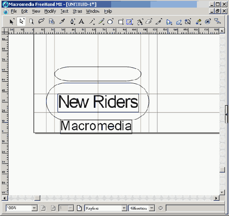Click the horizontal scrollbar right arrow

pyautogui.click(x=216, y=198)
